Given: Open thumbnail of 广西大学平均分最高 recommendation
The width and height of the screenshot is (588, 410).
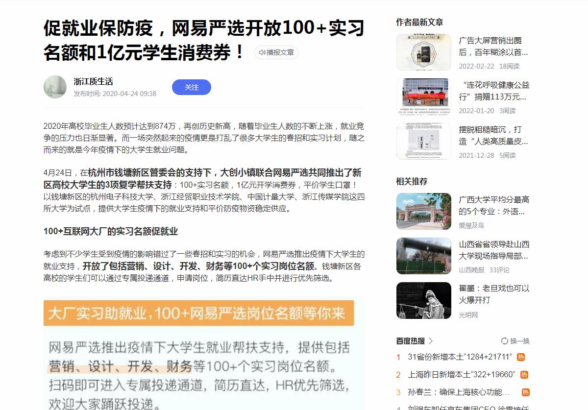Looking at the screenshot, I should [x=424, y=211].
